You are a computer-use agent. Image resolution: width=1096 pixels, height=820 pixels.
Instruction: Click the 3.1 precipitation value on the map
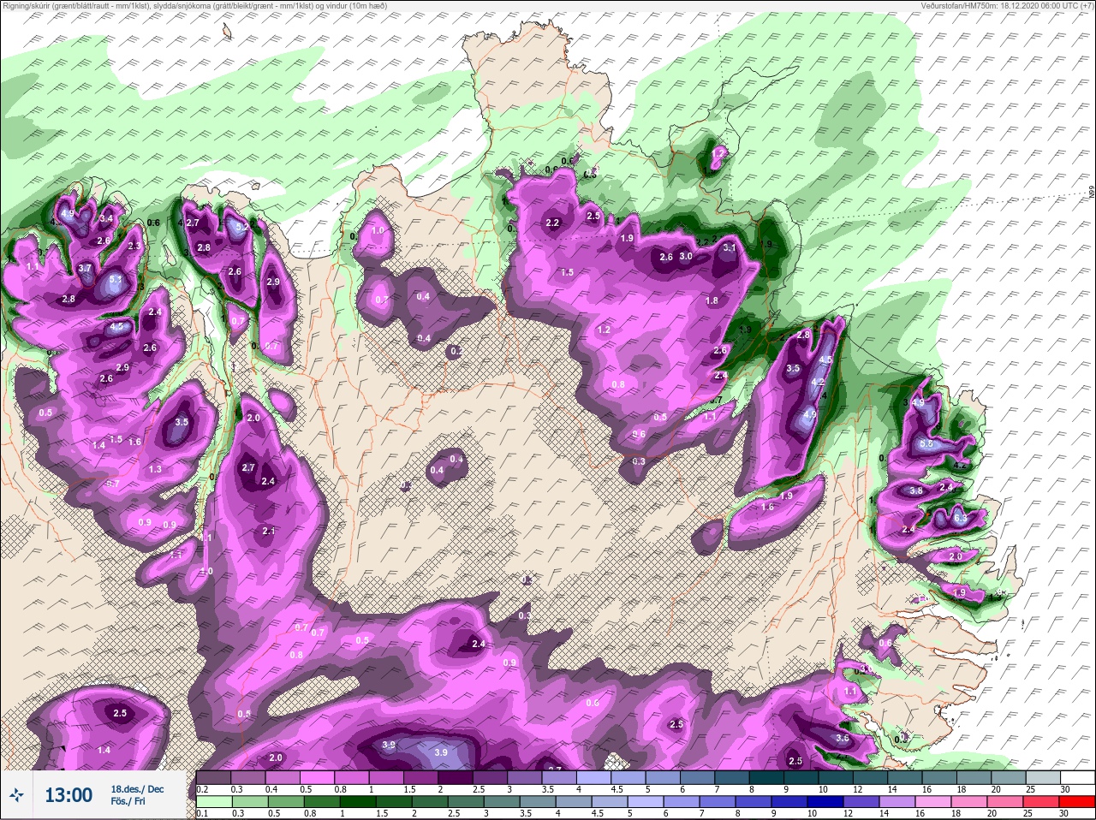pyautogui.click(x=730, y=247)
